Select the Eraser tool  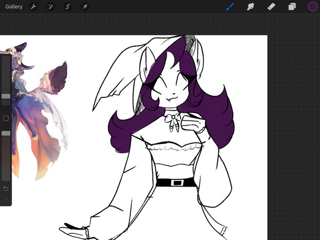272,7
